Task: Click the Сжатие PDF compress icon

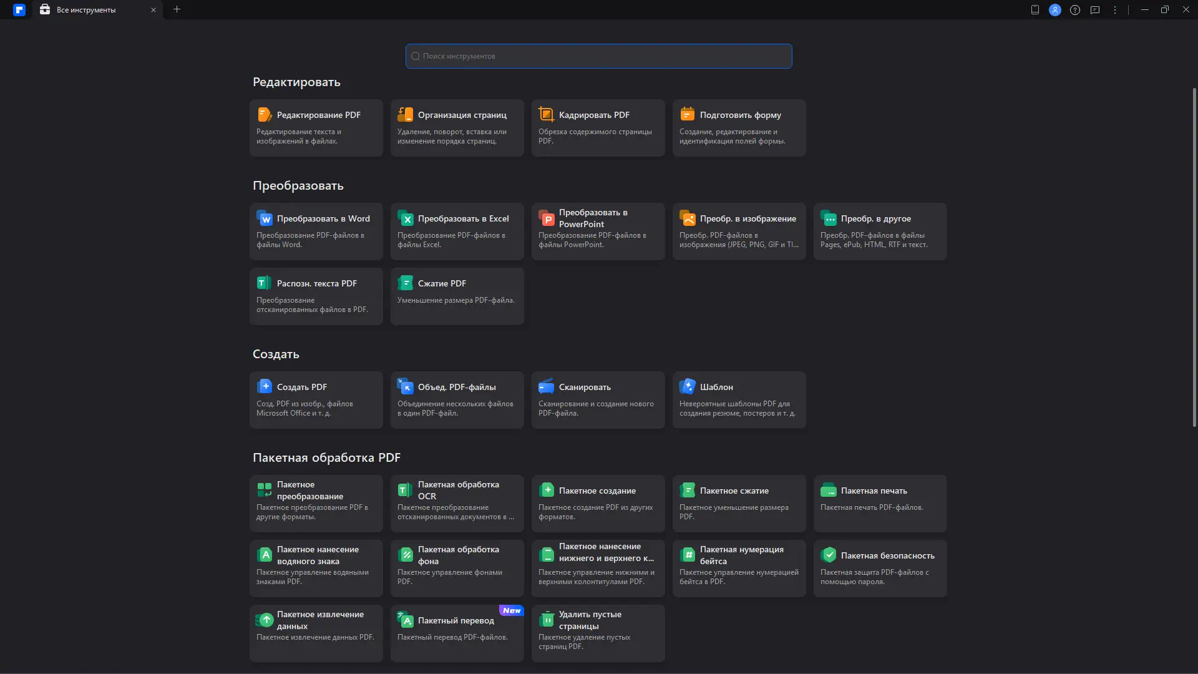Action: tap(406, 283)
